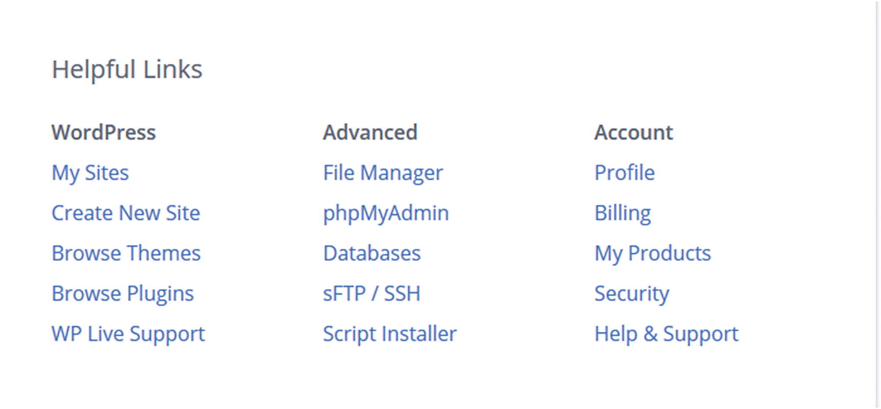Open Browse Themes link
This screenshot has height=409, width=881.
126,253
